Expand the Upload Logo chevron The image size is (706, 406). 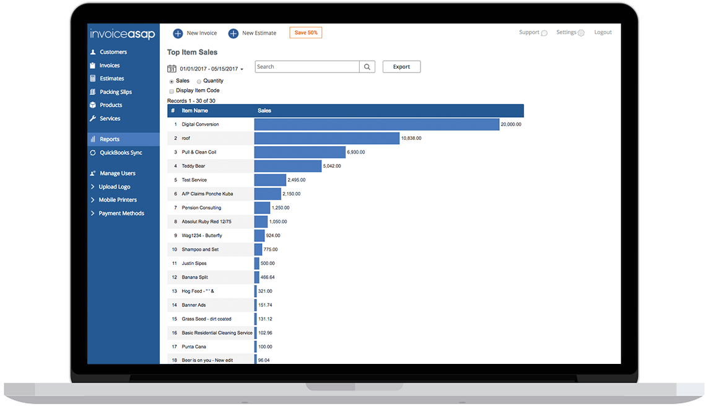(93, 186)
